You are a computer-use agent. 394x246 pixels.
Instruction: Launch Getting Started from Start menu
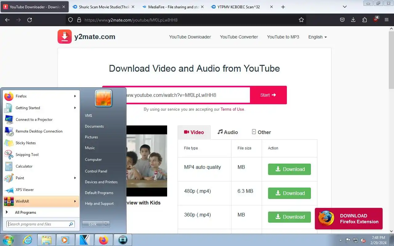(41, 108)
